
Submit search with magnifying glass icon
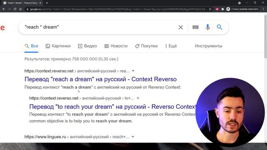click(x=219, y=27)
